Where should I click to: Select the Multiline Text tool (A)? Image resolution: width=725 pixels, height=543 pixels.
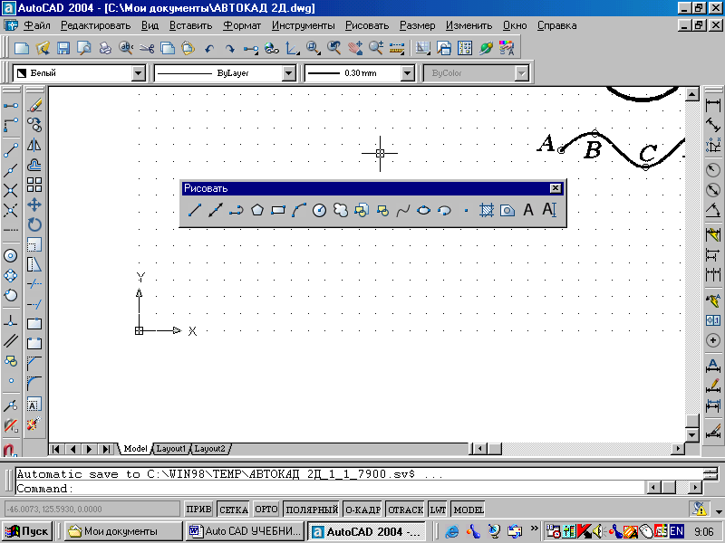click(528, 211)
